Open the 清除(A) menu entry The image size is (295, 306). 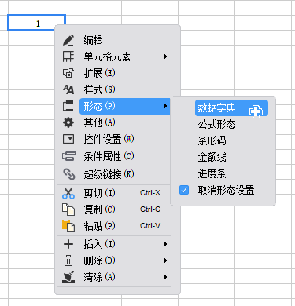[x=99, y=277]
